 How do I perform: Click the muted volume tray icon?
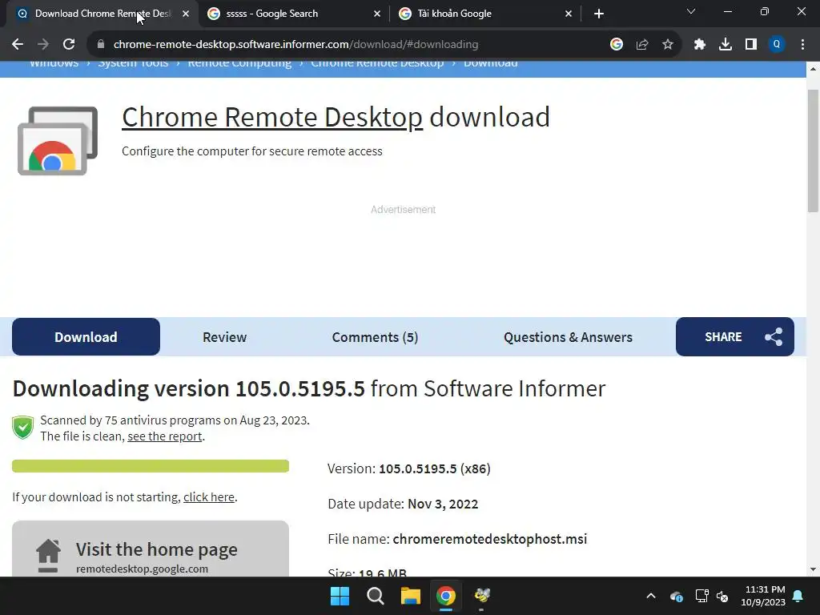point(722,596)
